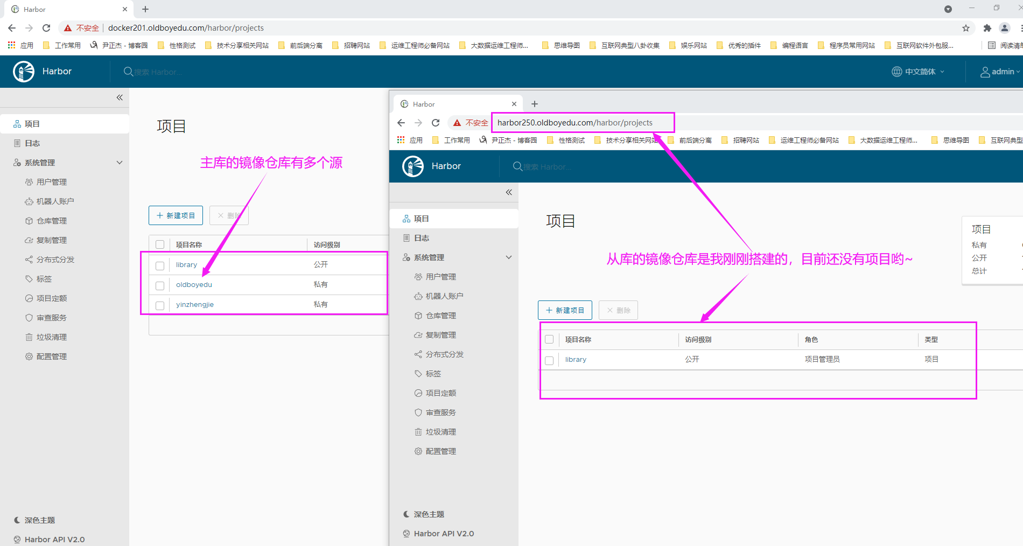This screenshot has height=546, width=1023.
Task: Open the admin user dropdown
Action: coord(1000,72)
